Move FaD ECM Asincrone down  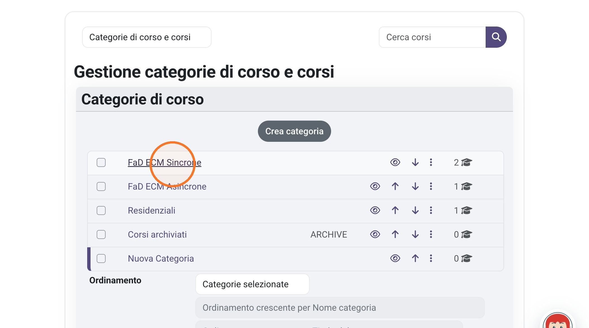[415, 186]
